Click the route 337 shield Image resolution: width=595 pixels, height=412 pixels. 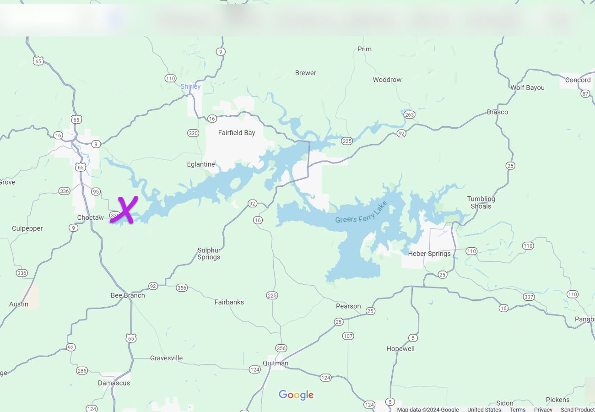(529, 297)
